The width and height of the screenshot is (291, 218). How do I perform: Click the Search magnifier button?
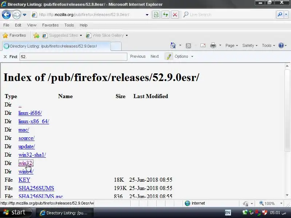(x=280, y=15)
